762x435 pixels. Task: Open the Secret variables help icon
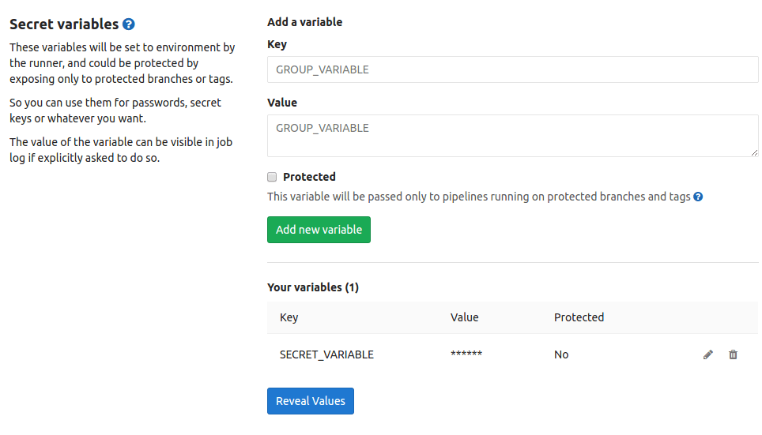pyautogui.click(x=129, y=24)
